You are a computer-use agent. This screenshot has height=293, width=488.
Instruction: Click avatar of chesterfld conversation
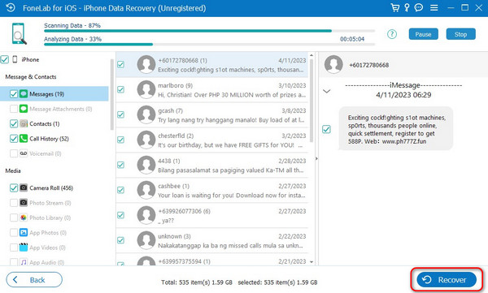click(146, 140)
